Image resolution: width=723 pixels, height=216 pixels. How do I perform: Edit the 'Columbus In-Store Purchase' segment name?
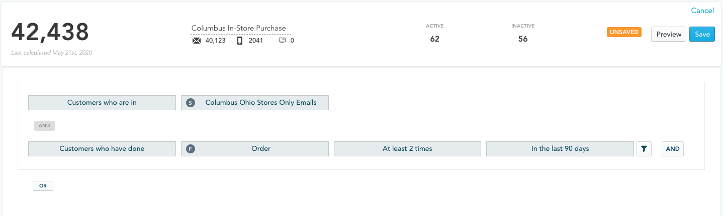coord(238,28)
